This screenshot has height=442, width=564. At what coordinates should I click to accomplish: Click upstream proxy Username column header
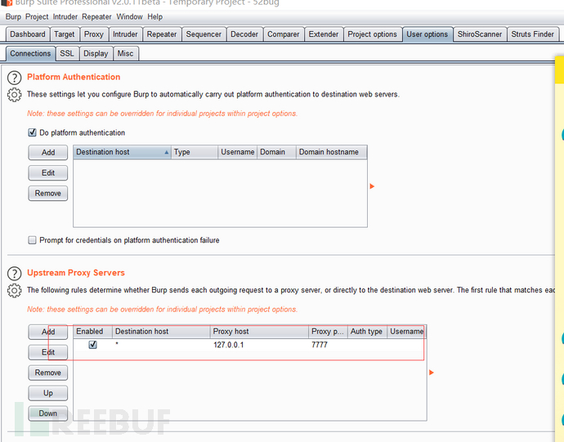407,332
